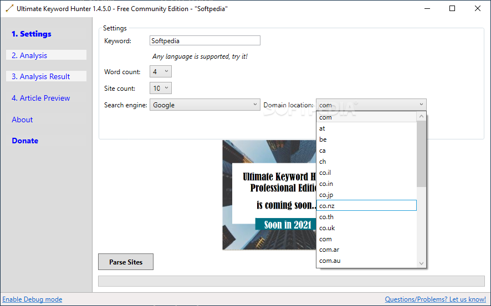Pick 'ch' in domain list
Screen dimensions: 491x306
[367, 162]
